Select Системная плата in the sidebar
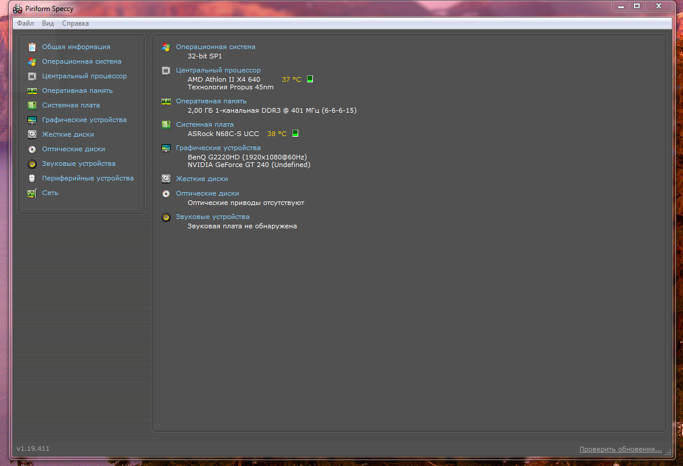Image resolution: width=683 pixels, height=466 pixels. click(71, 105)
